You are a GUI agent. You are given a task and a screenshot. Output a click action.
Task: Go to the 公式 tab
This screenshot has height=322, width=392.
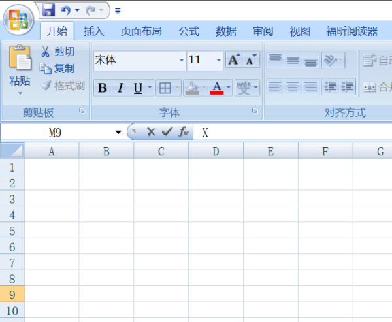(189, 31)
